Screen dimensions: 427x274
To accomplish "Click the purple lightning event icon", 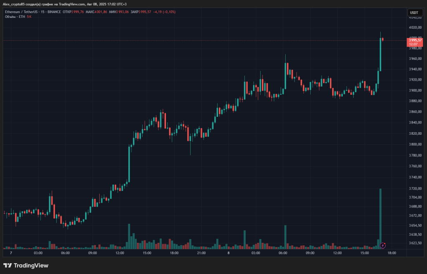I will coord(383,246).
